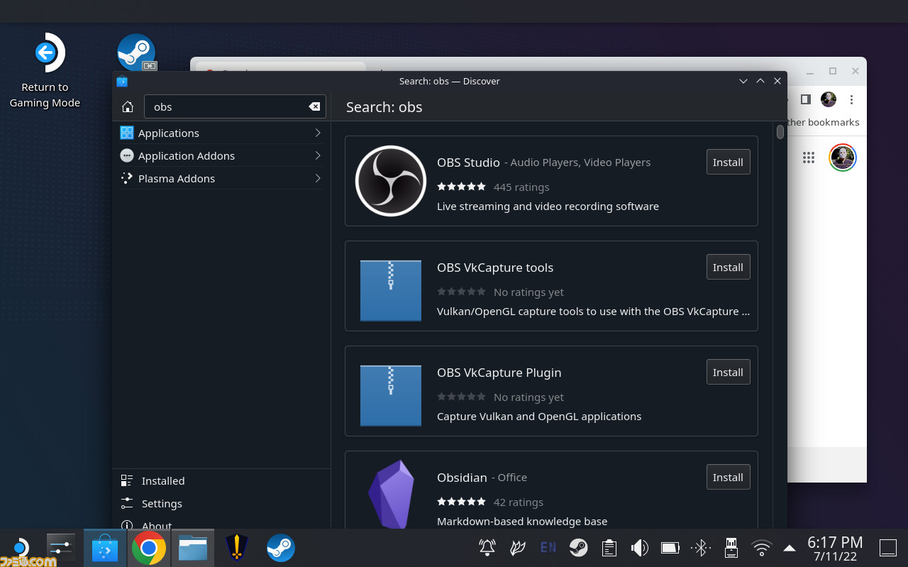Open the Installed page
Screen dimensions: 908x567
(221, 480)
